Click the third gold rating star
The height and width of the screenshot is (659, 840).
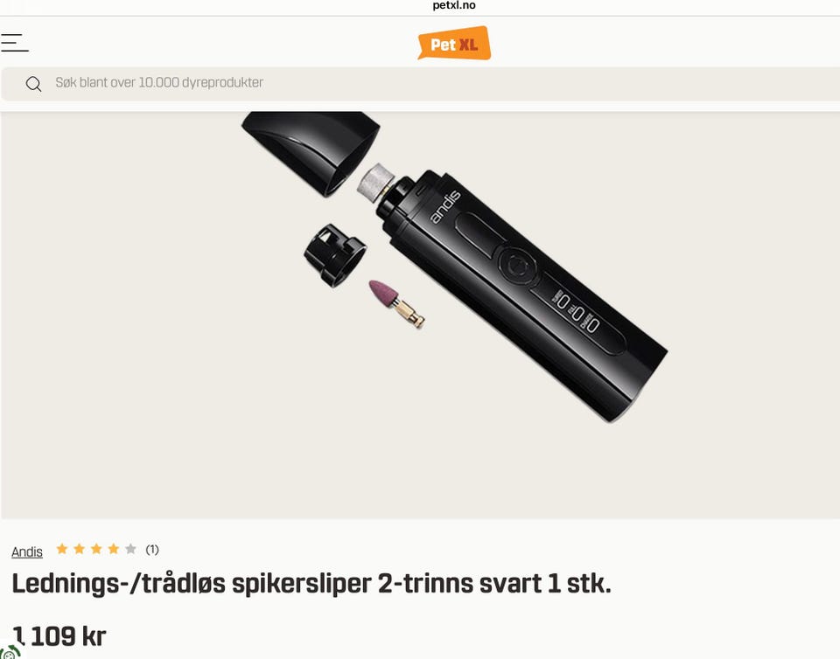tap(96, 549)
